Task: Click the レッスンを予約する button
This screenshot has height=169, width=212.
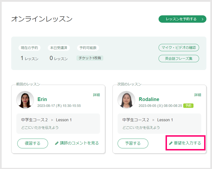Action: pos(182,19)
